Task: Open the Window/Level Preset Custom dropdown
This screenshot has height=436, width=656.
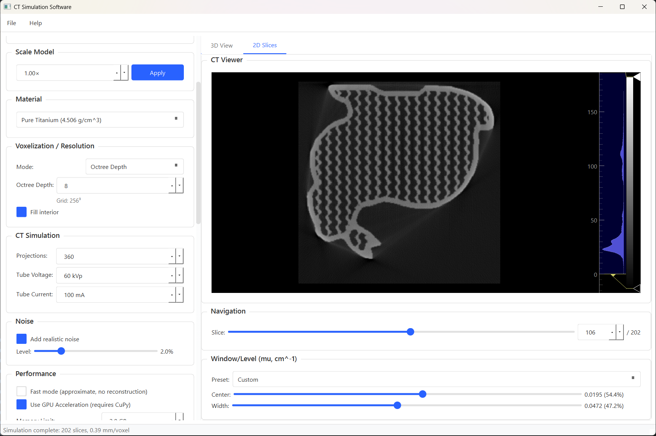Action: [437, 379]
